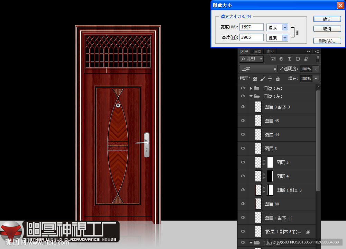Toggle visibility of 图层 1 副本 3
Viewport: 346px width, 249px height.
click(243, 190)
